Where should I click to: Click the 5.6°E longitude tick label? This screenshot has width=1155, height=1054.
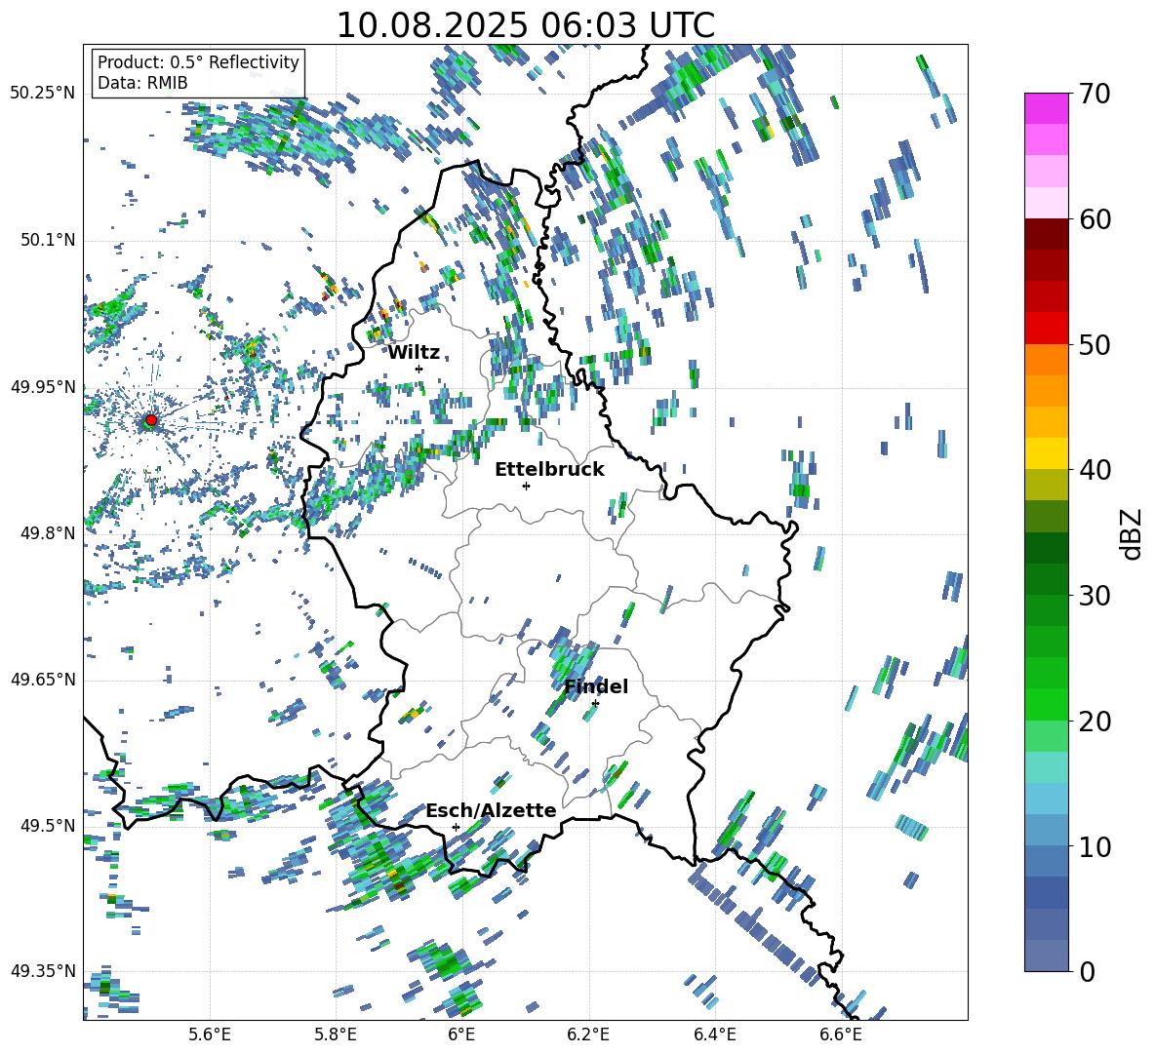[210, 1034]
